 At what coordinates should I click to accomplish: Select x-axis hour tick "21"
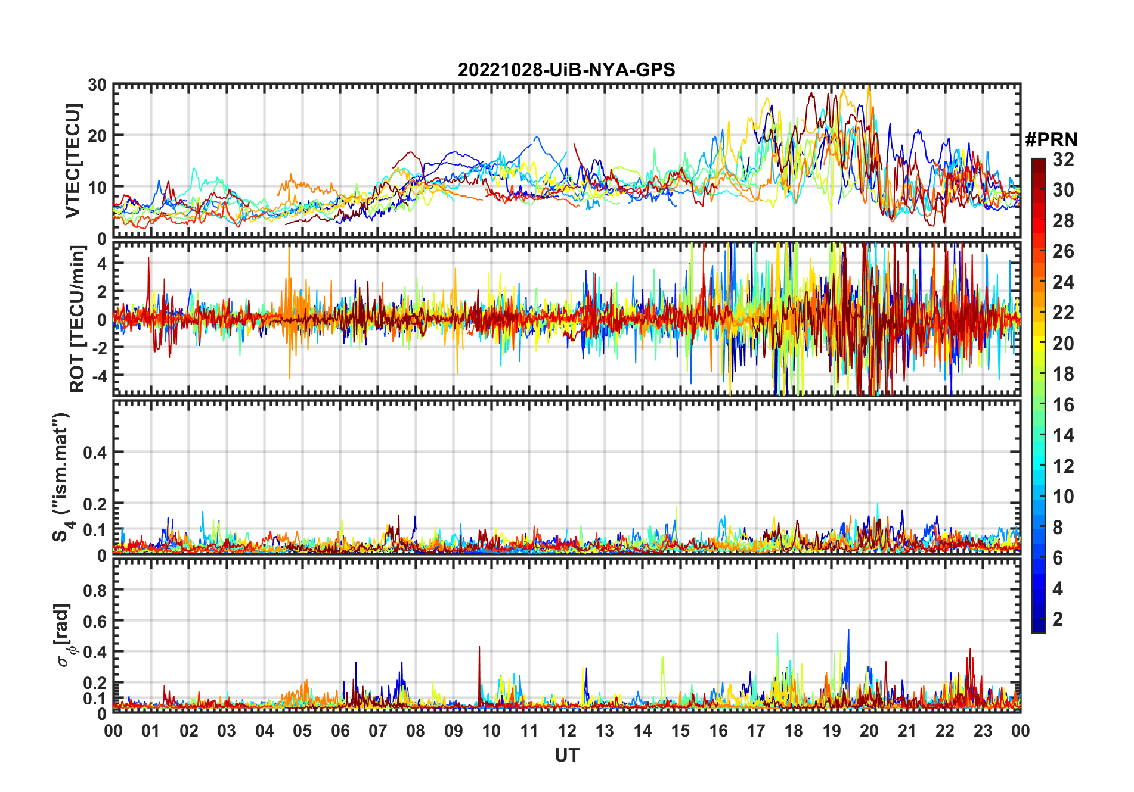pyautogui.click(x=907, y=731)
